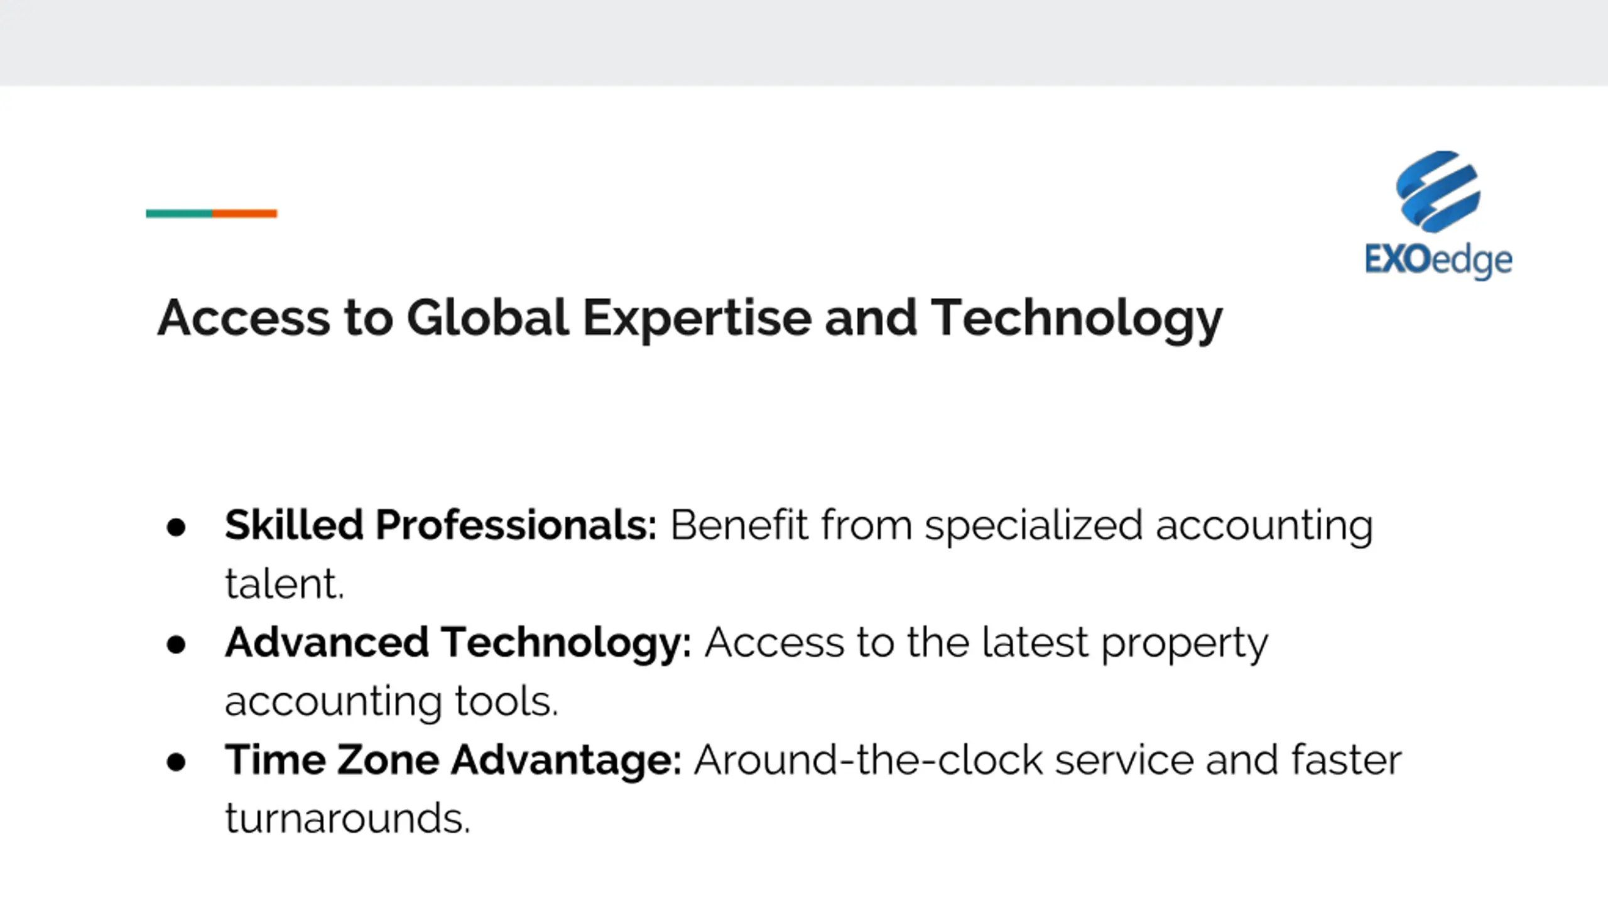Image resolution: width=1608 pixels, height=905 pixels.
Task: Click 'Benefit from specialized accounting' text
Action: click(1021, 525)
